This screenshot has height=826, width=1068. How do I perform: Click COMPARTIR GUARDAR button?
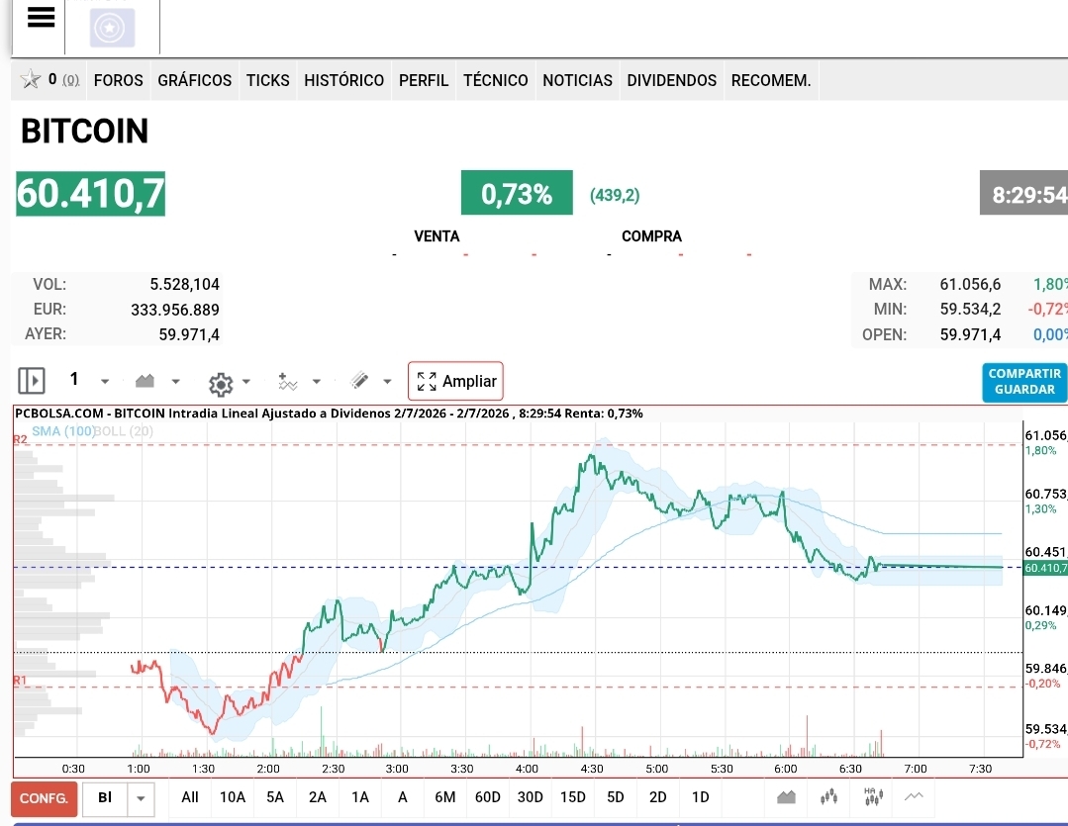tap(1024, 381)
